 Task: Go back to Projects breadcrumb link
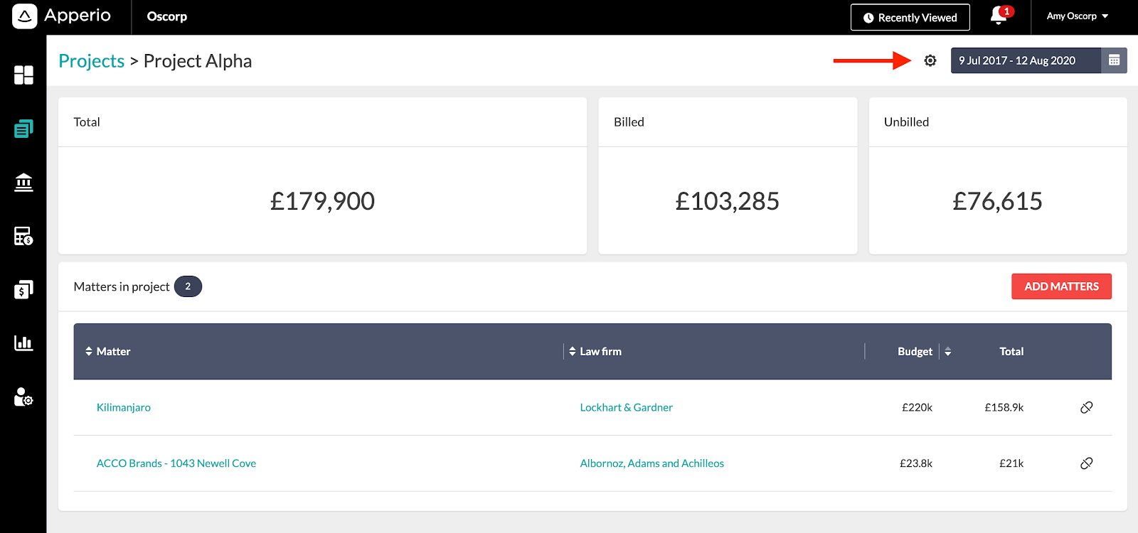coord(91,61)
